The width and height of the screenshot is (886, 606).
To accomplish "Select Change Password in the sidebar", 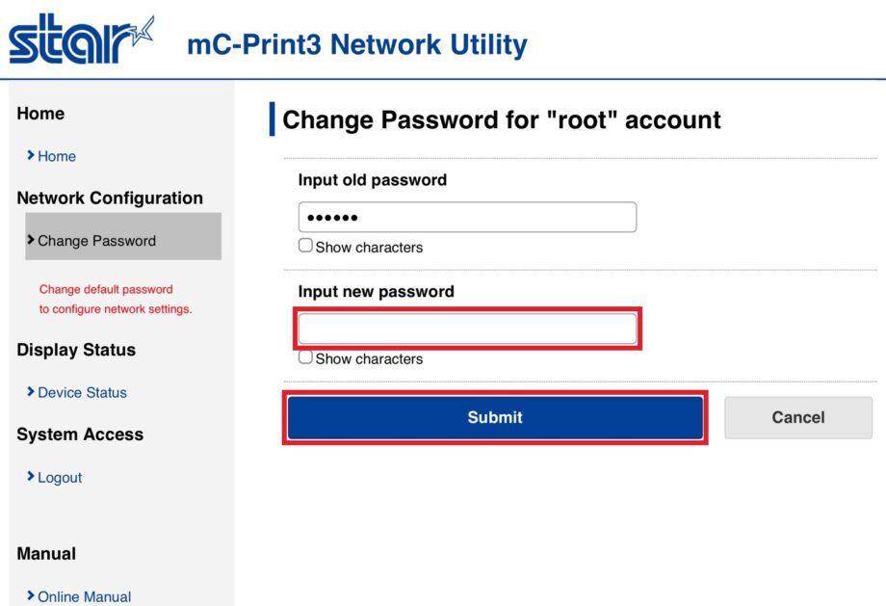I will [96, 241].
